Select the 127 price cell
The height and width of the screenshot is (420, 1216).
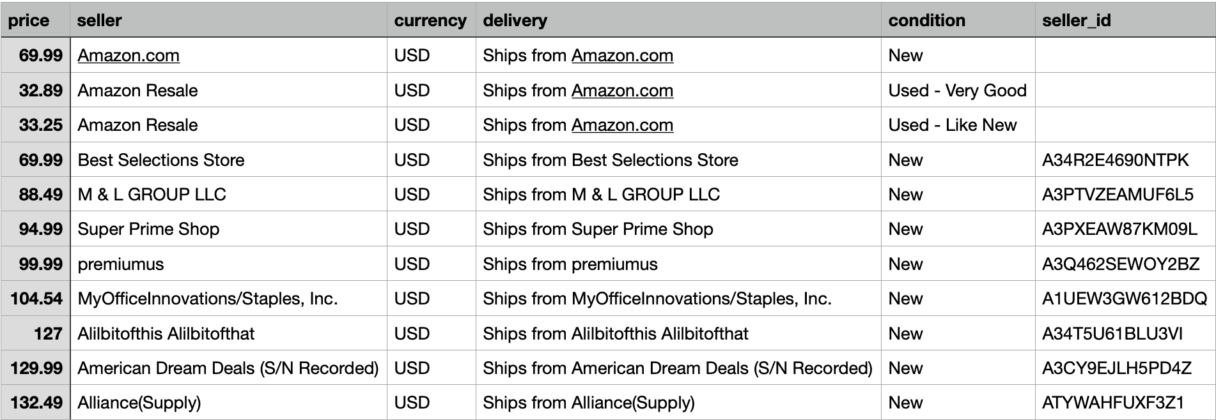coord(35,333)
